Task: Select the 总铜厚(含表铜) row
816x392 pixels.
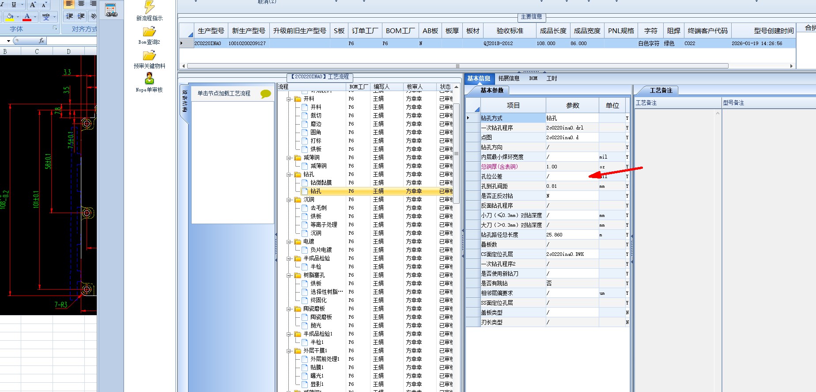Action: pyautogui.click(x=548, y=167)
